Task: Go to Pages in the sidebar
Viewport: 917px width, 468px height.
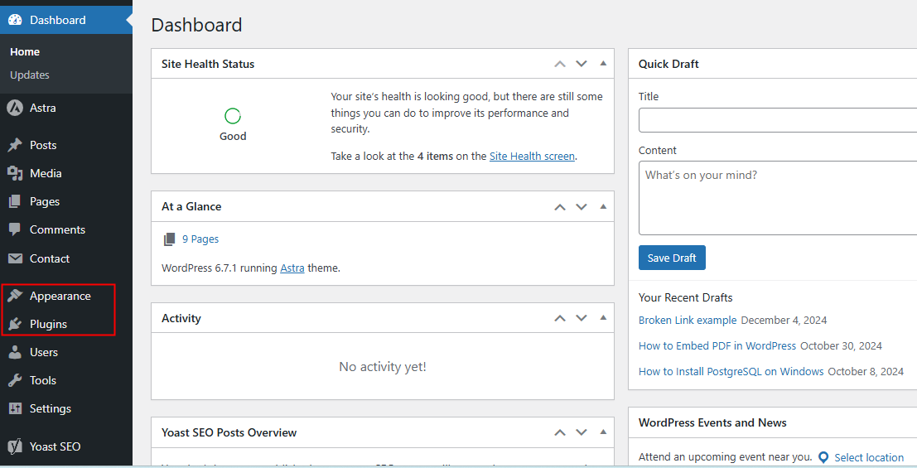Action: (66, 201)
